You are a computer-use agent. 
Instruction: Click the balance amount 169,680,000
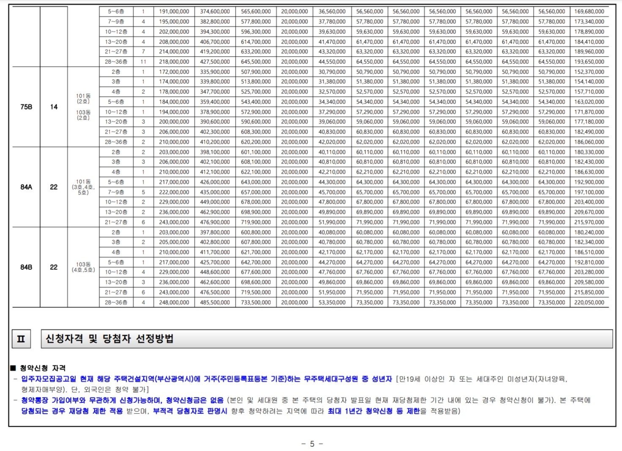[589, 11]
